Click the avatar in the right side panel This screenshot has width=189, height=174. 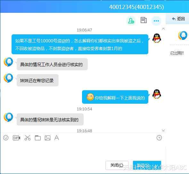click(183, 35)
